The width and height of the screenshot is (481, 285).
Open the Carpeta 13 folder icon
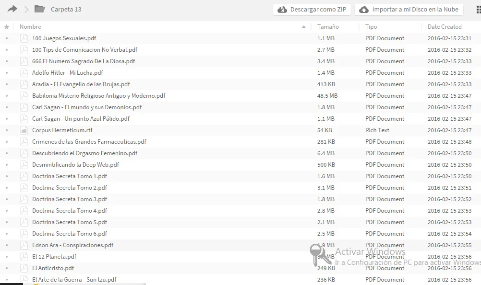[x=39, y=9]
